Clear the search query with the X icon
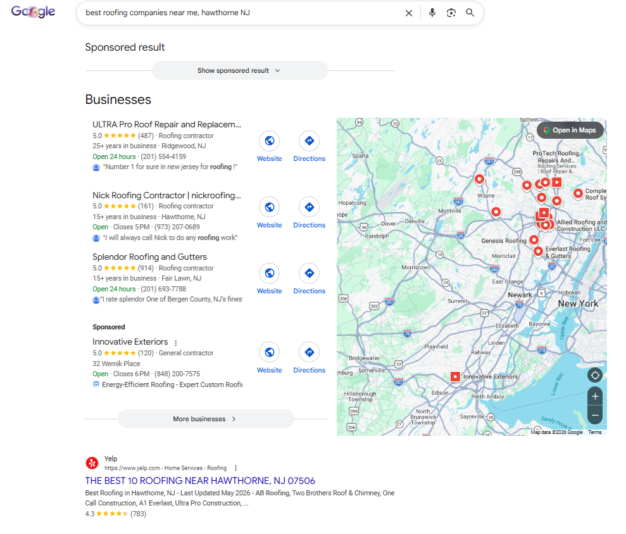The height and width of the screenshot is (534, 626). 409,13
